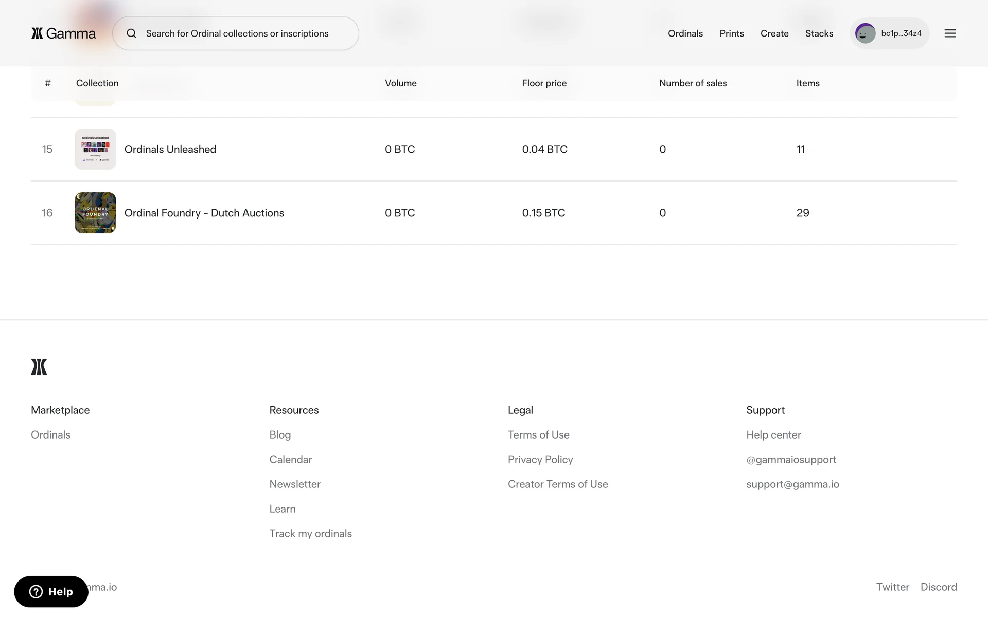
Task: Open the Terms of Use link
Action: tap(538, 435)
